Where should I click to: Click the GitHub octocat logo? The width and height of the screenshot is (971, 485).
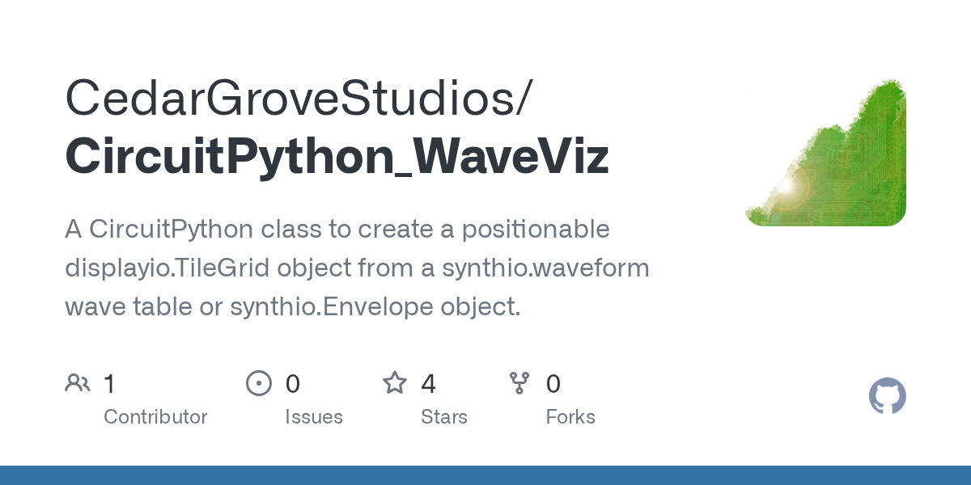point(888,396)
